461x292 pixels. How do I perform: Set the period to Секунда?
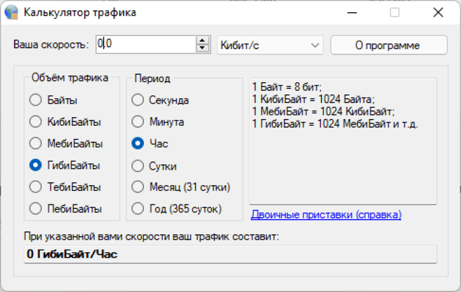[x=138, y=100]
